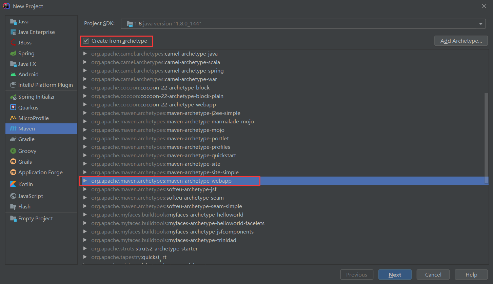Click the Add Archetype button
This screenshot has width=493, height=284.
[x=461, y=41]
